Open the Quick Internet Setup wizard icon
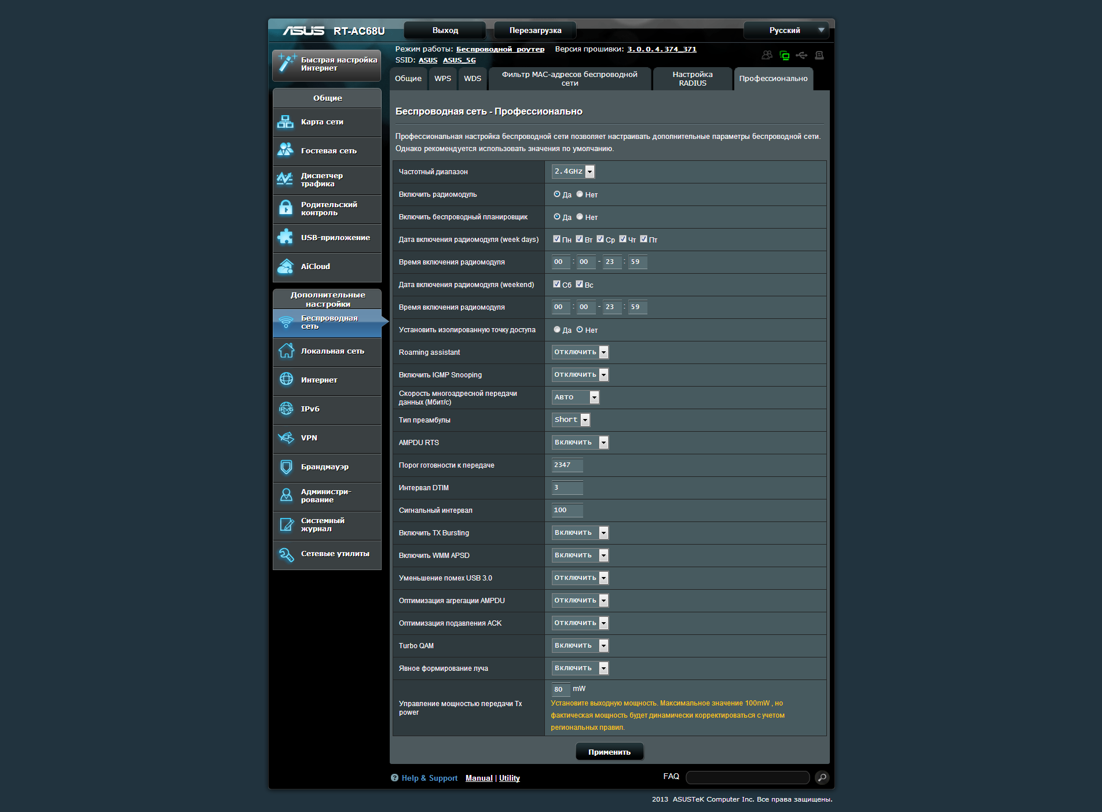Screen dimensions: 1102x812 click(287, 63)
